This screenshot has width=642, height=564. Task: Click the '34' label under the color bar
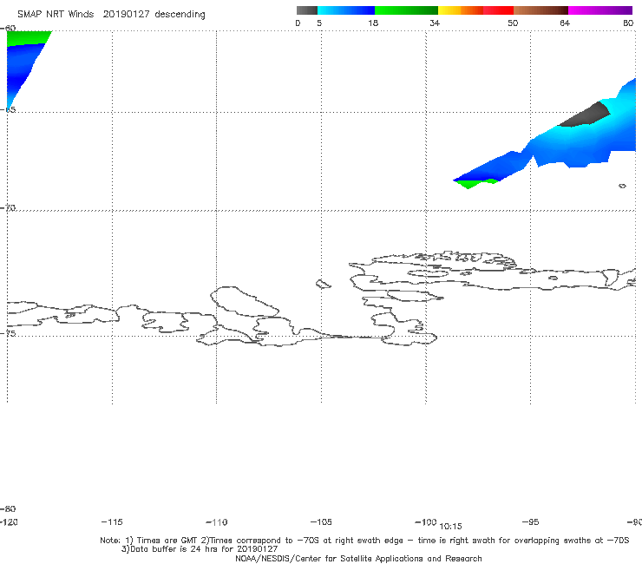pyautogui.click(x=435, y=23)
